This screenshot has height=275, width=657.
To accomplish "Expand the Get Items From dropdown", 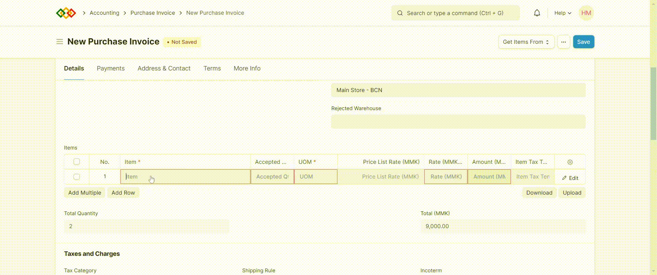I will point(526,42).
